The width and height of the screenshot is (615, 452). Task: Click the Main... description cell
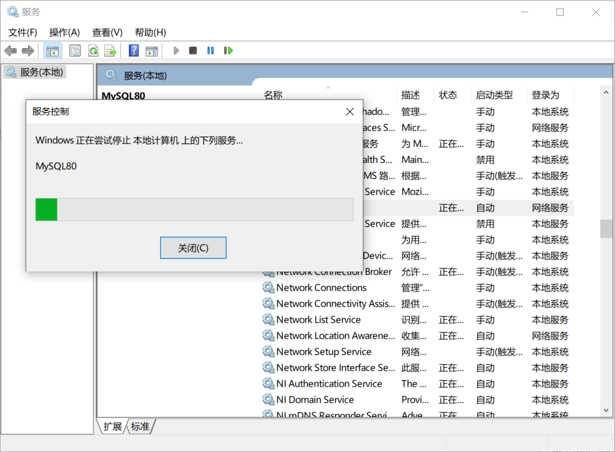point(415,160)
